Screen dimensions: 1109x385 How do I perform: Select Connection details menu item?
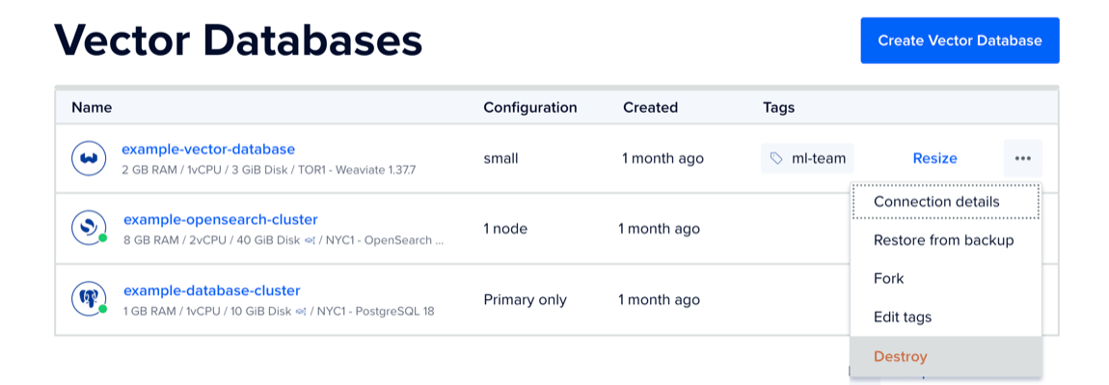click(946, 202)
